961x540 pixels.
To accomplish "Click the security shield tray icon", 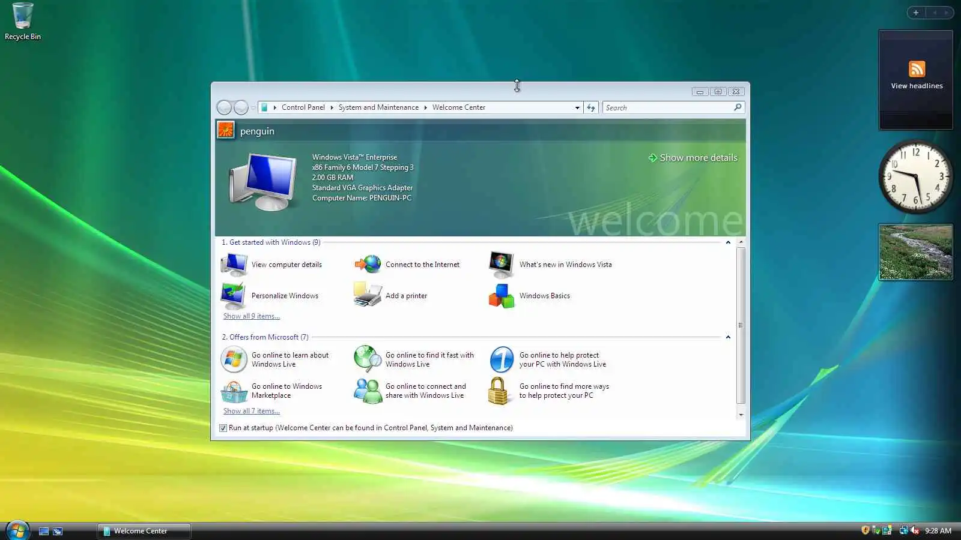I will click(865, 530).
